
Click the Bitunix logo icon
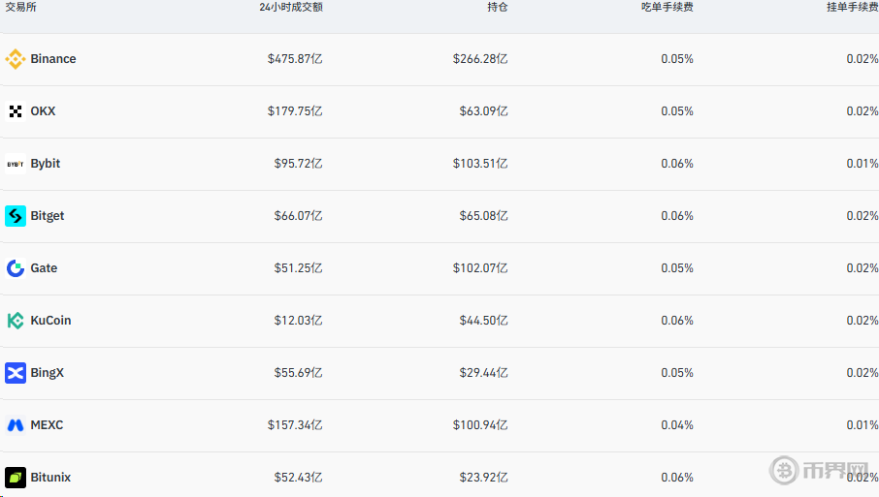tap(16, 478)
